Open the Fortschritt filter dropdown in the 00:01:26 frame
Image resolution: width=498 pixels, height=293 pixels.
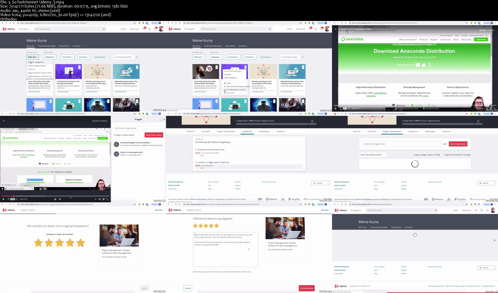(233, 57)
